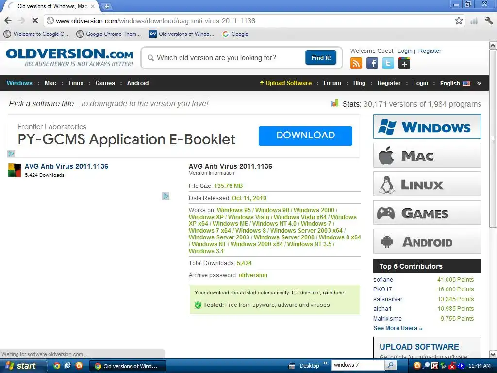
Task: Open contributor alpha1's profile
Action: 382,308
